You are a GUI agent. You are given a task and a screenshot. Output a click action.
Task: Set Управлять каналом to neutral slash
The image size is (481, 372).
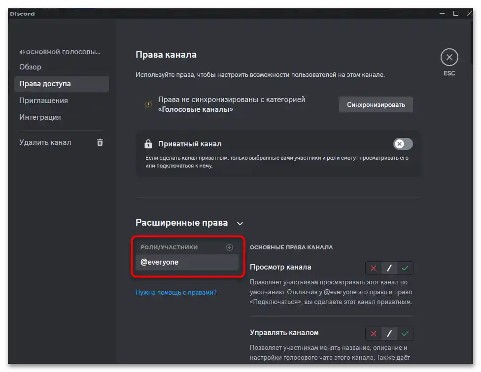(389, 333)
